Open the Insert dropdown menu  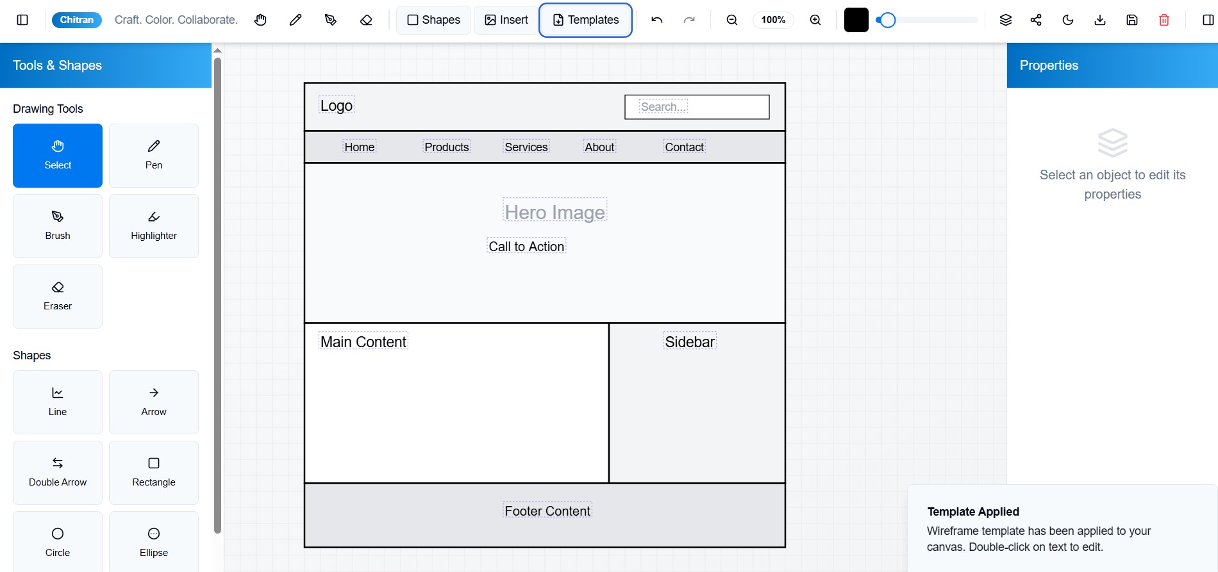[506, 20]
